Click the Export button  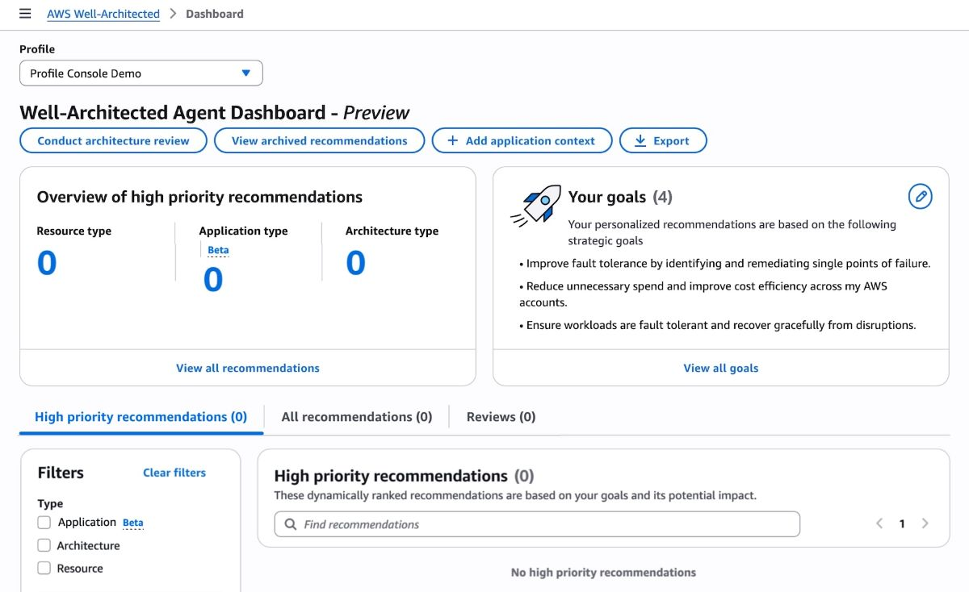coord(663,140)
